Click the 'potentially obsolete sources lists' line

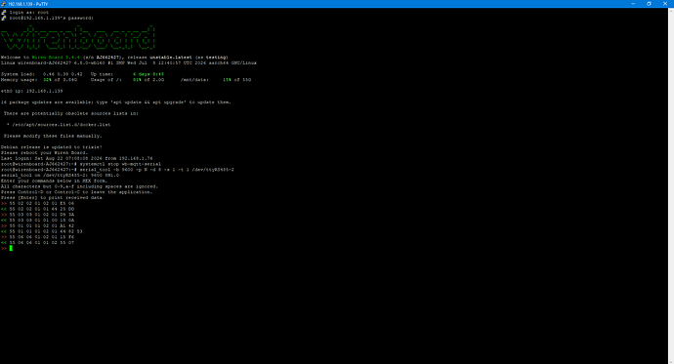point(71,113)
